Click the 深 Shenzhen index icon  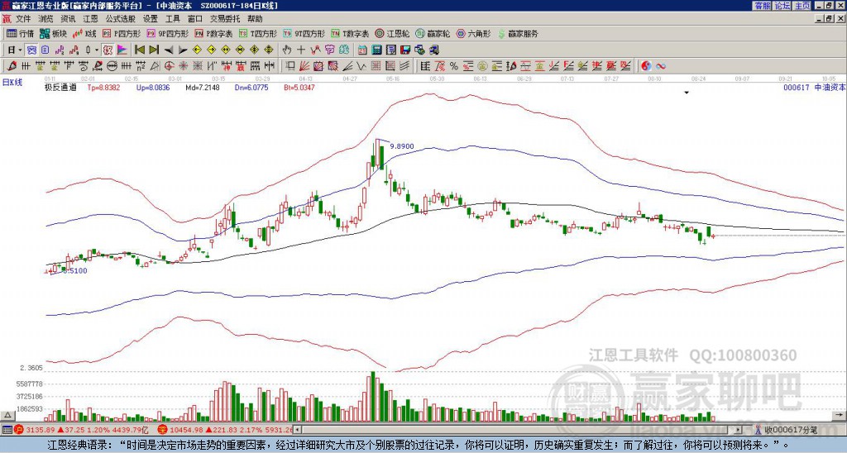tap(162, 430)
